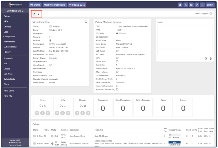Click Power On in the sidebar
This screenshot has height=148, width=218.
tap(8, 58)
